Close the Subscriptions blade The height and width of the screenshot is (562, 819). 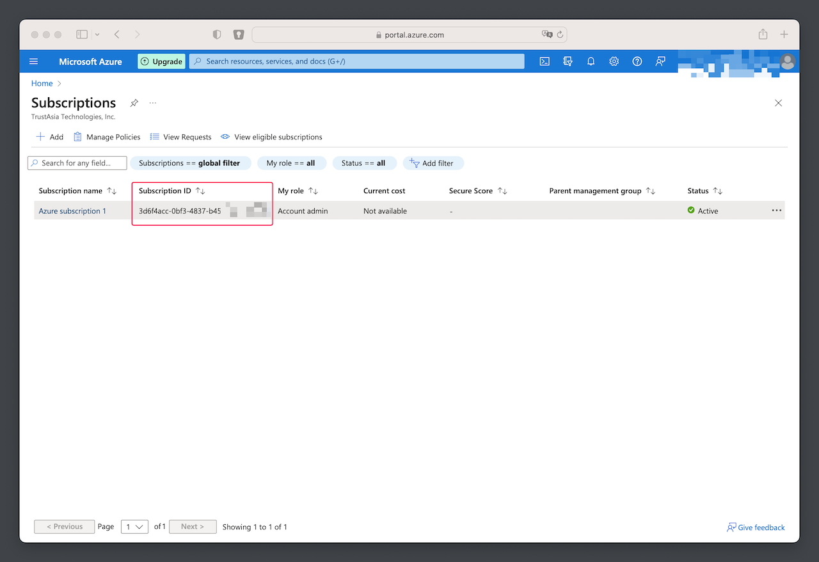[x=778, y=103]
